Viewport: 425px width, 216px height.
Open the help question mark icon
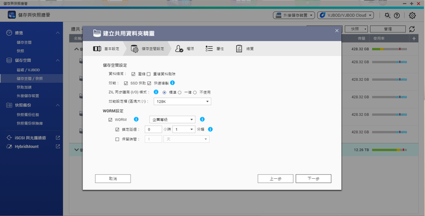click(x=397, y=15)
